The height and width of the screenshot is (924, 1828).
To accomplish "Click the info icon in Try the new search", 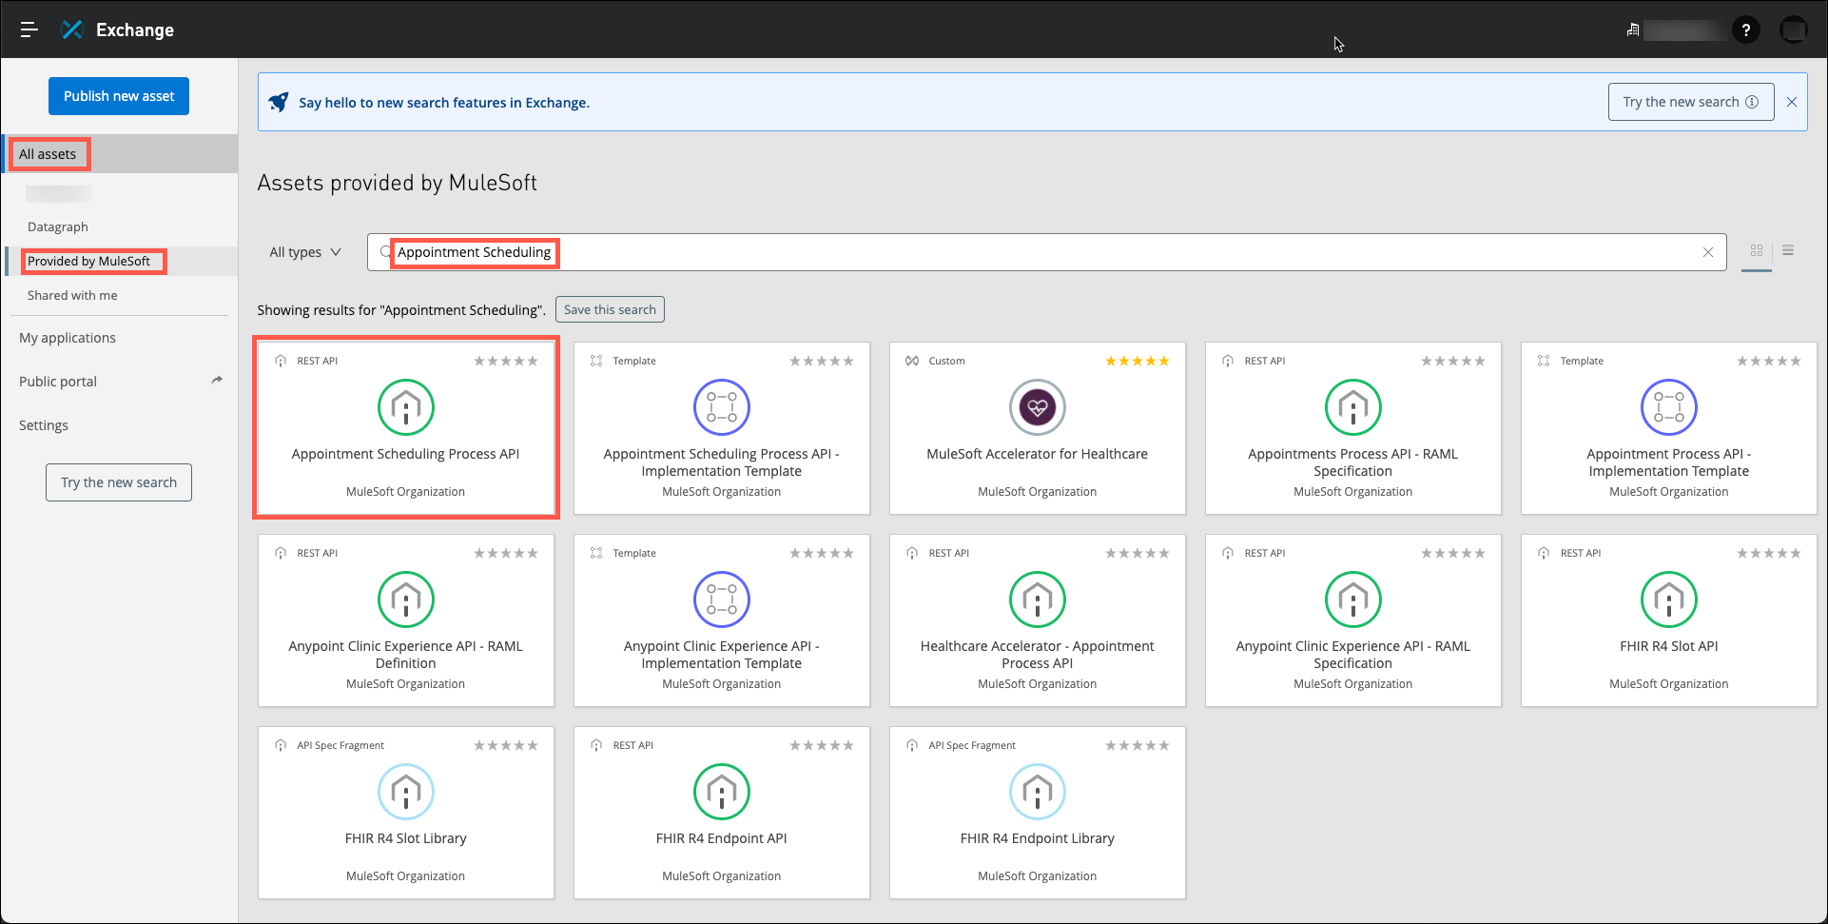I will [x=1752, y=102].
